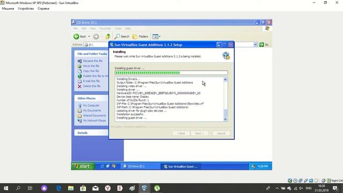Click the VirtualBox cube icon in Setup header
This screenshot has width=343, height=193.
click(226, 56)
